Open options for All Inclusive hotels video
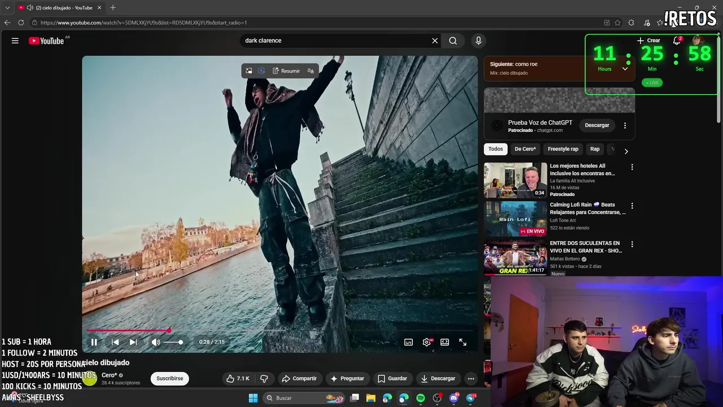This screenshot has width=723, height=407. [632, 167]
